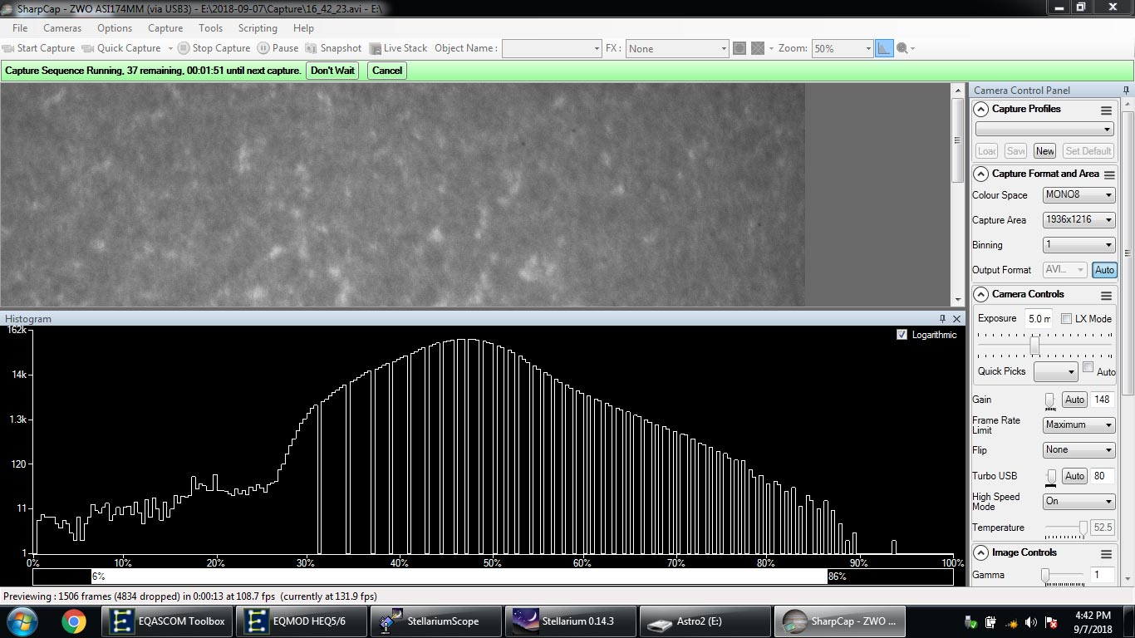
Task: Open the Colour Space MONO8 dropdown
Action: [1078, 195]
